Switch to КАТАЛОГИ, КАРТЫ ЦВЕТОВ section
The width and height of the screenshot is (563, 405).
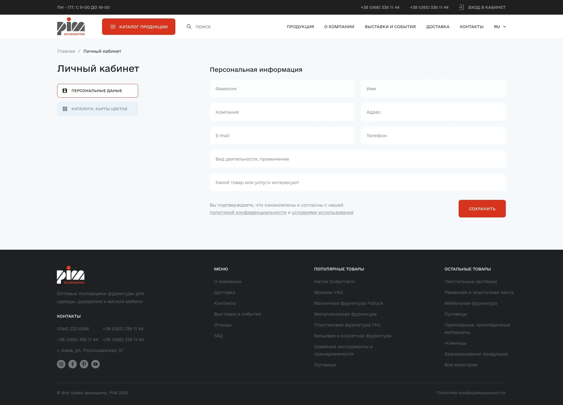click(x=97, y=108)
